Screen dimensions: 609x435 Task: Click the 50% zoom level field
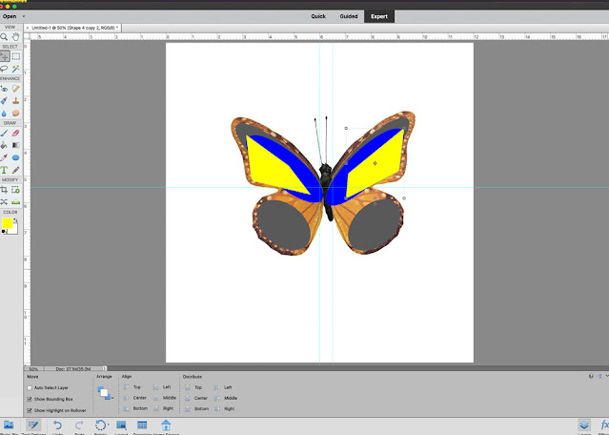[x=34, y=368]
